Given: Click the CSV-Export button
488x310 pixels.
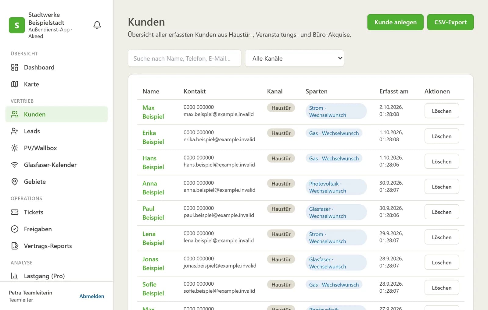Looking at the screenshot, I should pyautogui.click(x=450, y=22).
